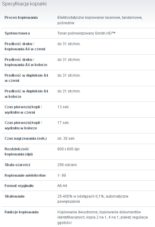Click the Specyfikacja kopiarki heading
155x227 pixels.
click(x=24, y=4)
